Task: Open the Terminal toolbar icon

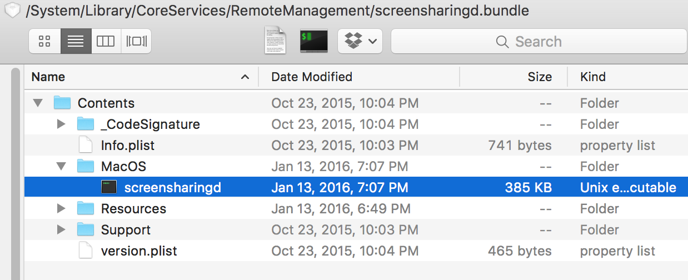Action: pyautogui.click(x=313, y=41)
